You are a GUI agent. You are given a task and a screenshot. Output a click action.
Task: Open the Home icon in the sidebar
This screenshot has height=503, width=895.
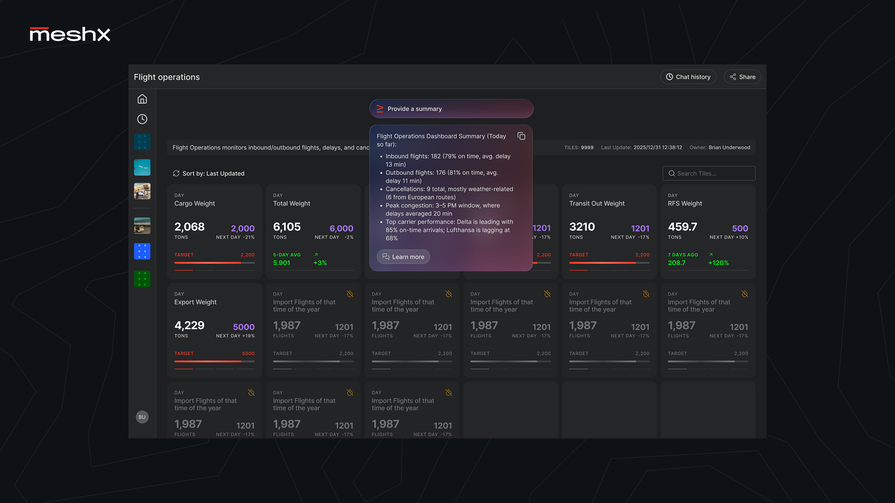pyautogui.click(x=142, y=99)
